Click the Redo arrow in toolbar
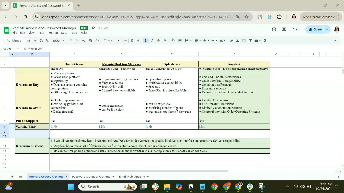Image resolution: width=344 pixels, height=193 pixels. (x=35, y=41)
